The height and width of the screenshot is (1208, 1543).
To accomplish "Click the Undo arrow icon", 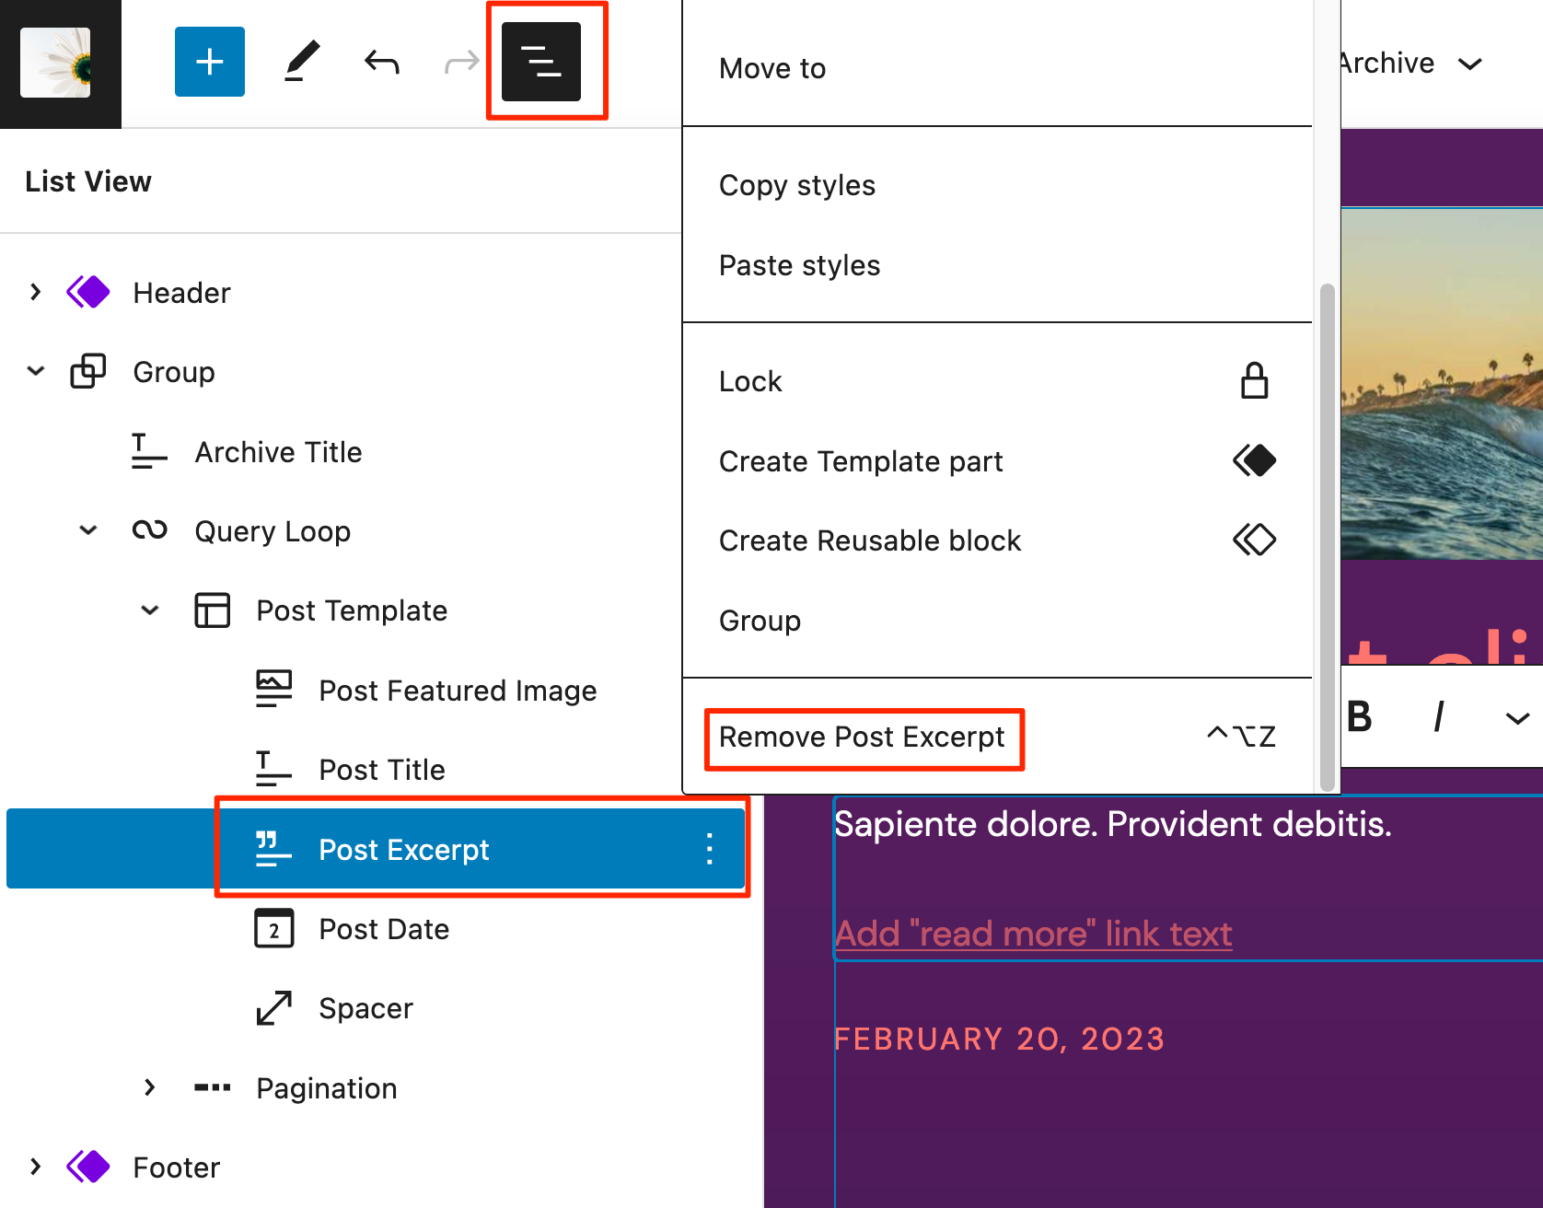I will [381, 62].
